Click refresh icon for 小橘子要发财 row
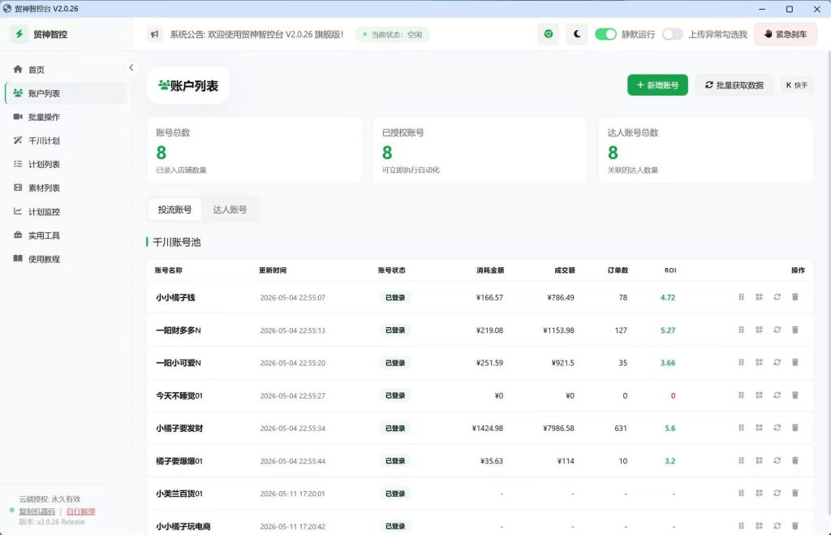Viewport: 831px width, 535px height. point(777,428)
